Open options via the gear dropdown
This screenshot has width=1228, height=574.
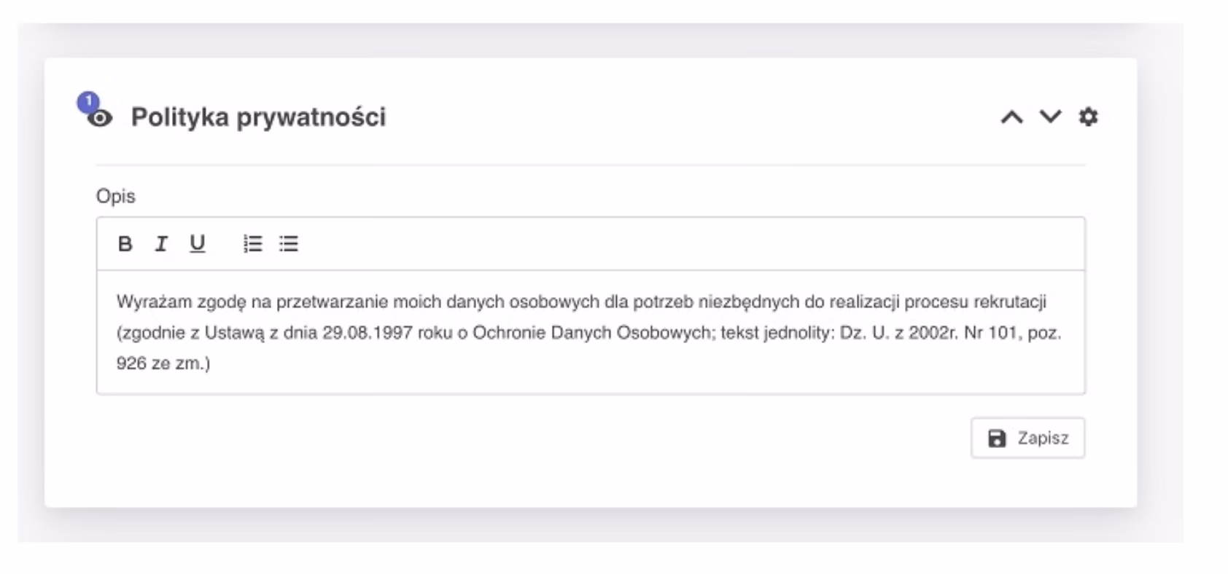pos(1089,118)
